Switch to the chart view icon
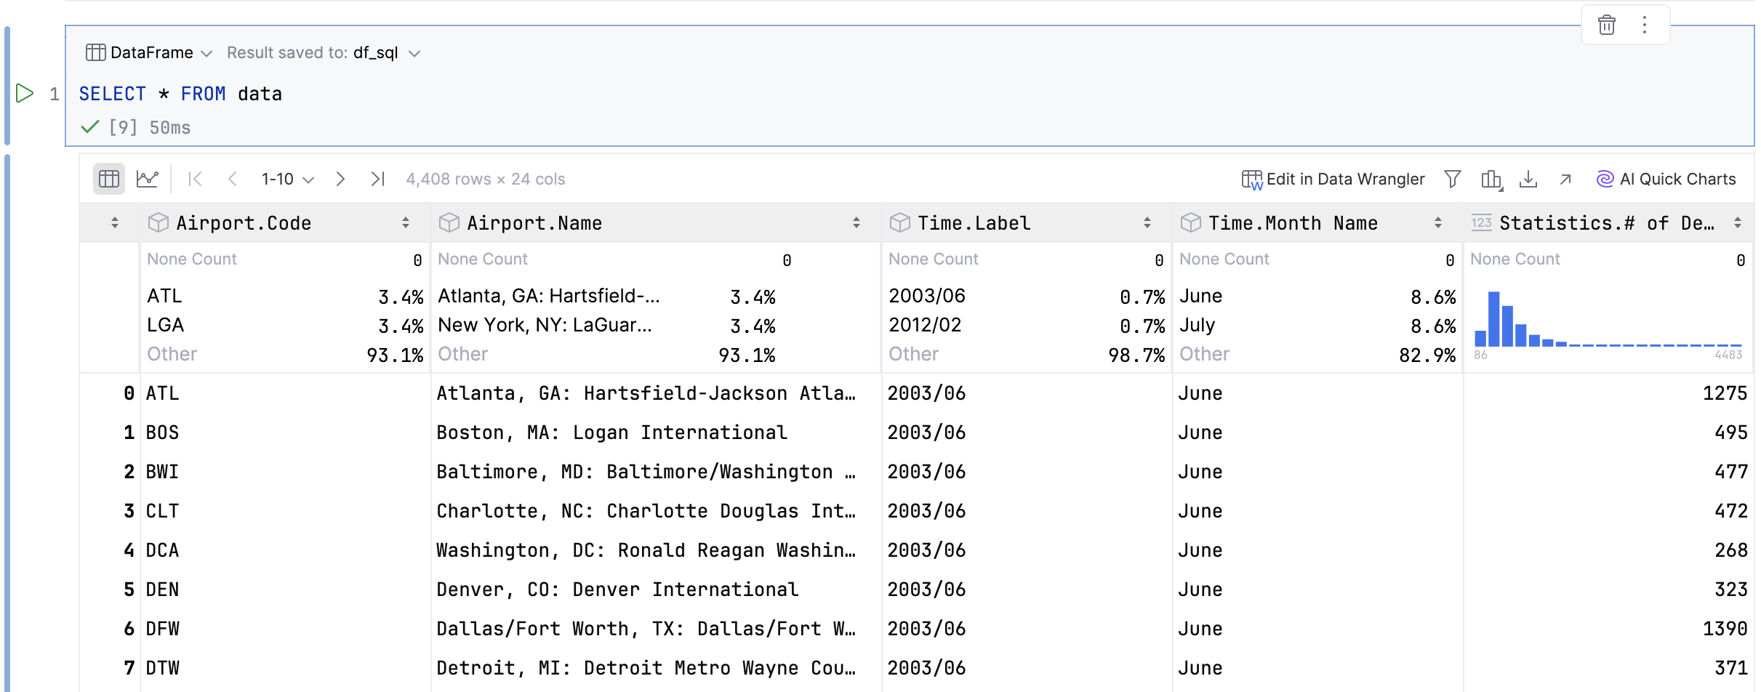 pos(148,178)
